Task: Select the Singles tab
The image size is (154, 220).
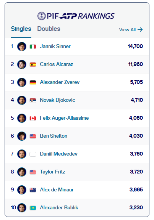Action: [21, 29]
